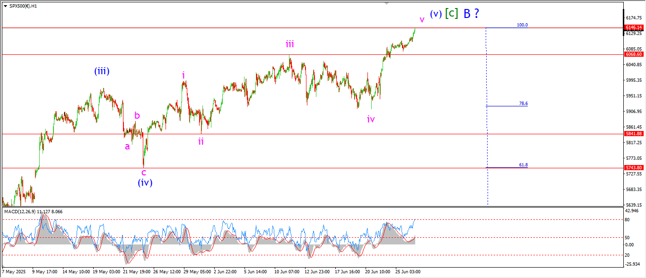Select the magenta 'a' wave label
The height and width of the screenshot is (278, 646).
[x=127, y=147]
